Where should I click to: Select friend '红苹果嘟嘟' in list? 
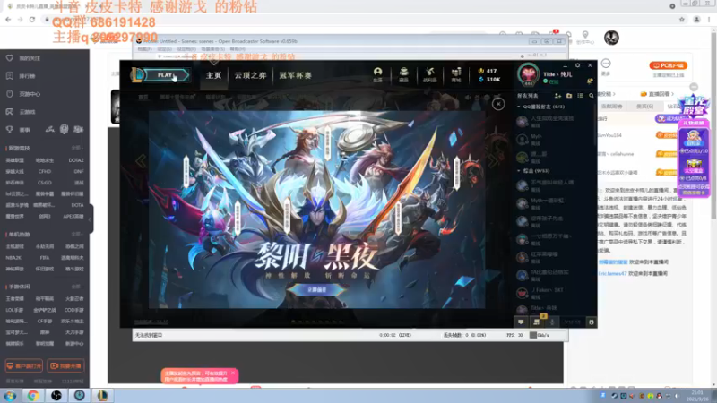point(554,257)
